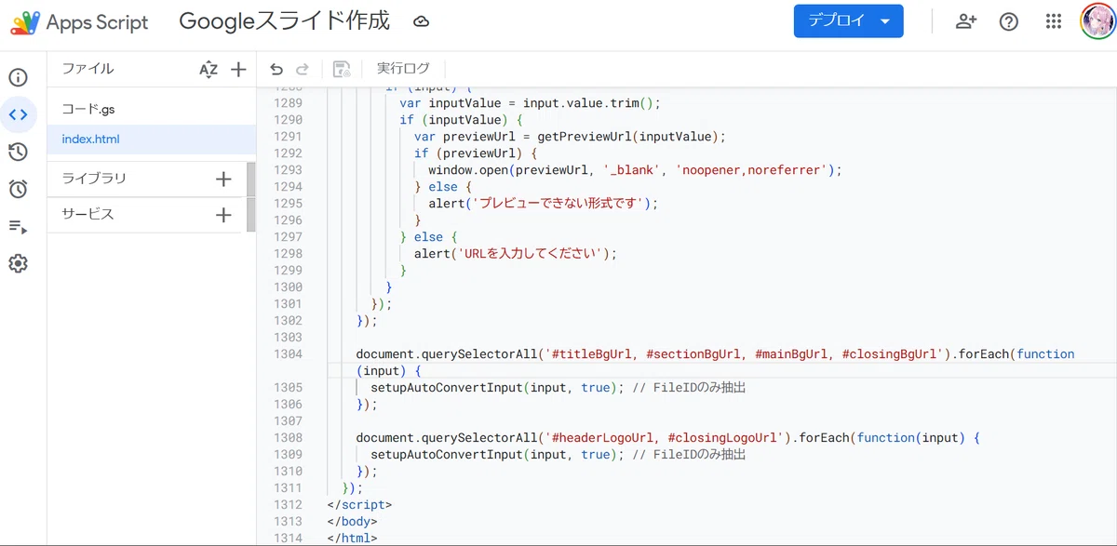The image size is (1117, 546).
Task: Click the undo arrow in toolbar
Action: pyautogui.click(x=276, y=69)
